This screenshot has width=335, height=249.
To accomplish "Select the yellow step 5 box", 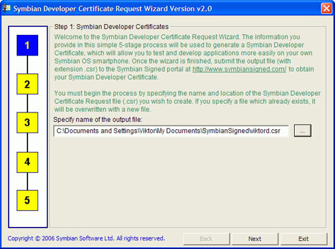I will click(27, 200).
